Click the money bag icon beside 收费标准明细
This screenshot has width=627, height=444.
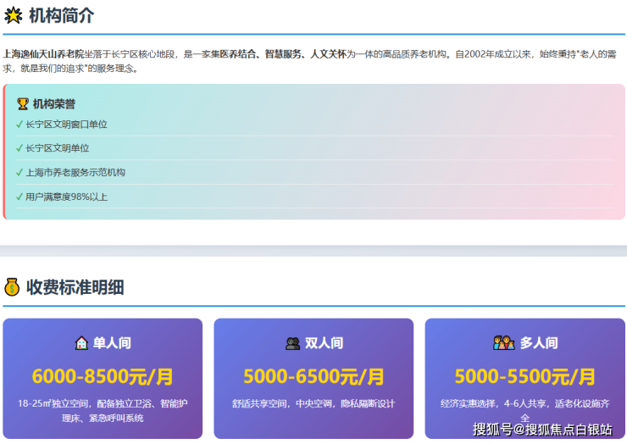coord(13,287)
